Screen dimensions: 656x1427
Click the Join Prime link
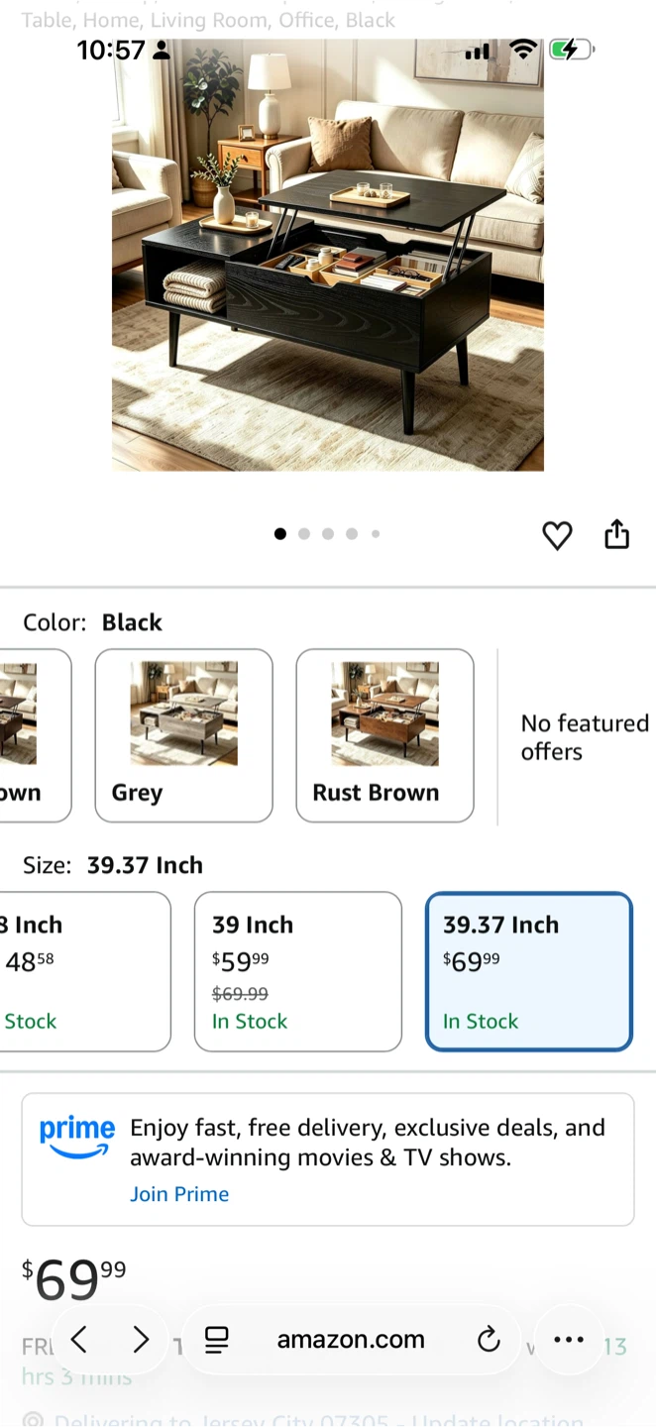179,1194
